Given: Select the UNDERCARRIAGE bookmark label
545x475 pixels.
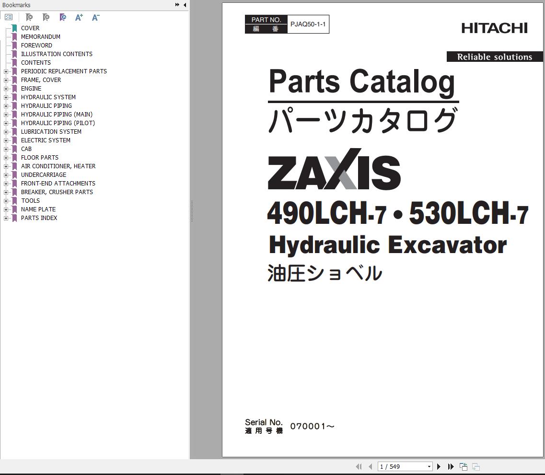Looking at the screenshot, I should click(44, 175).
